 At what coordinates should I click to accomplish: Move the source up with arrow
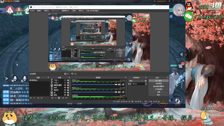[63, 98]
